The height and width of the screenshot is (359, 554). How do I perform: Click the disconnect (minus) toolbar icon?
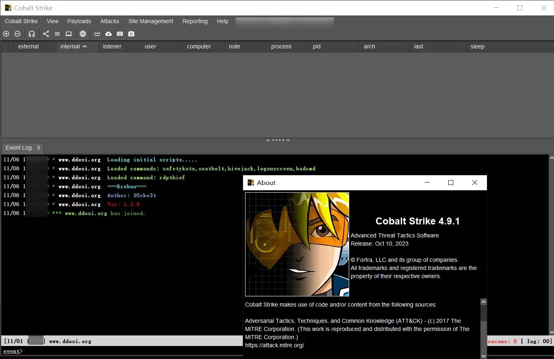click(x=17, y=34)
